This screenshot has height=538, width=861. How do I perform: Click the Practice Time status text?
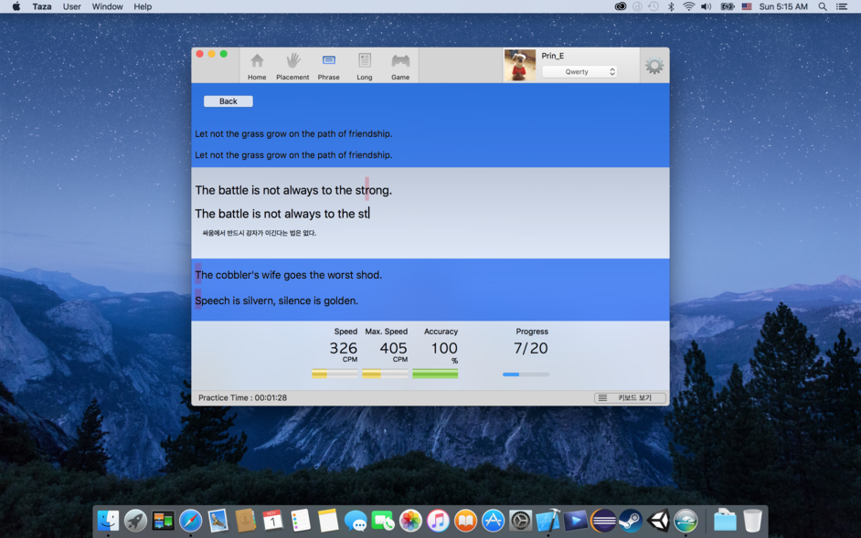[242, 397]
